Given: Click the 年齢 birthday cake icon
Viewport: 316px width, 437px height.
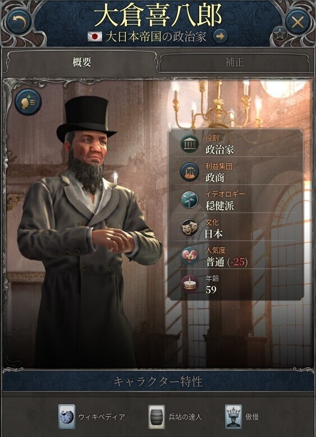Looking at the screenshot, I should tap(190, 284).
